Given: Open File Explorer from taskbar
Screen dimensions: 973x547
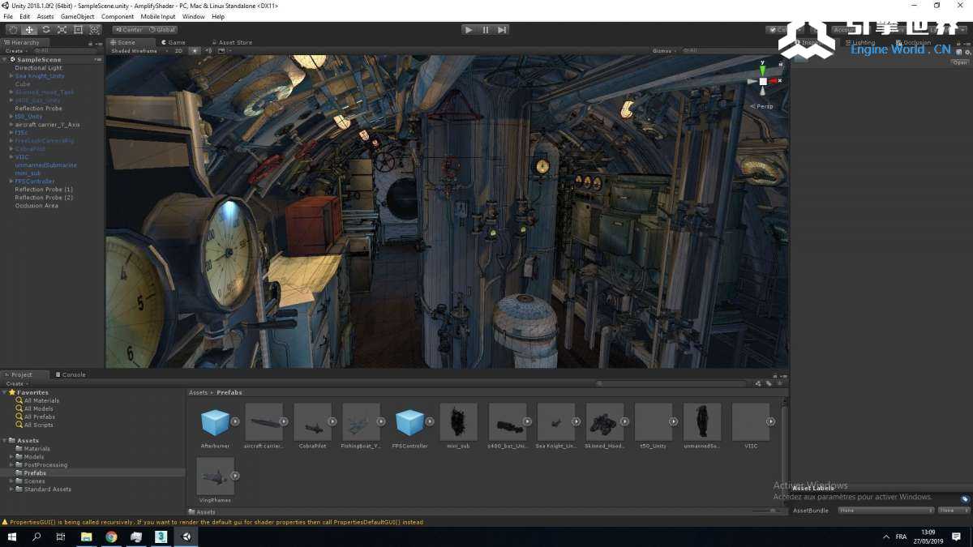Looking at the screenshot, I should (87, 536).
